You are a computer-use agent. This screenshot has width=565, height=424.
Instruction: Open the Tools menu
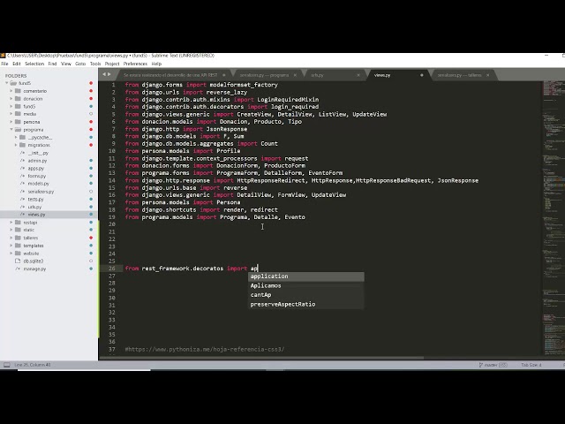tap(95, 64)
